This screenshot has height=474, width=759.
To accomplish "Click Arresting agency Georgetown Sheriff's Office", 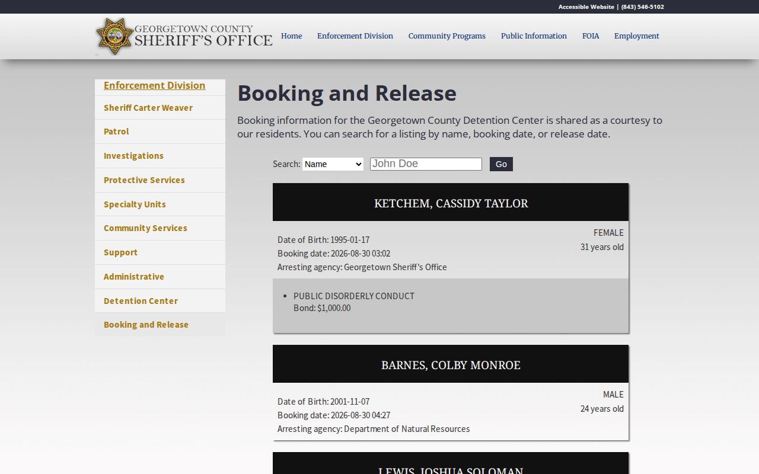I will 362,267.
